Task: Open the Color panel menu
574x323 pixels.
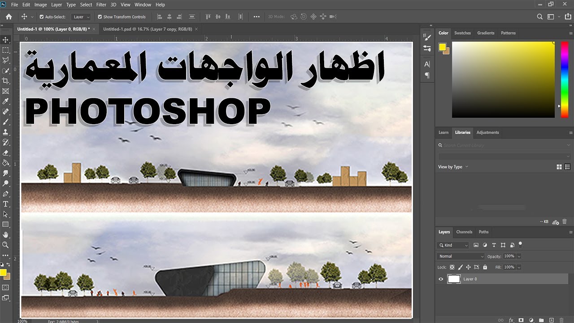Action: [571, 33]
